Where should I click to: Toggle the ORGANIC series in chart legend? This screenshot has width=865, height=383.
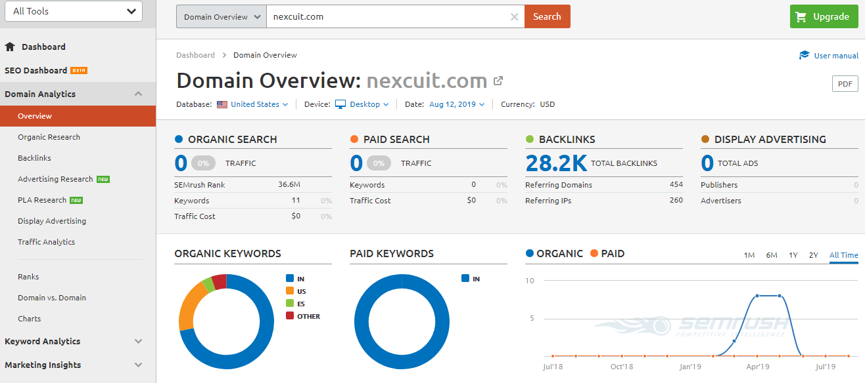[554, 253]
